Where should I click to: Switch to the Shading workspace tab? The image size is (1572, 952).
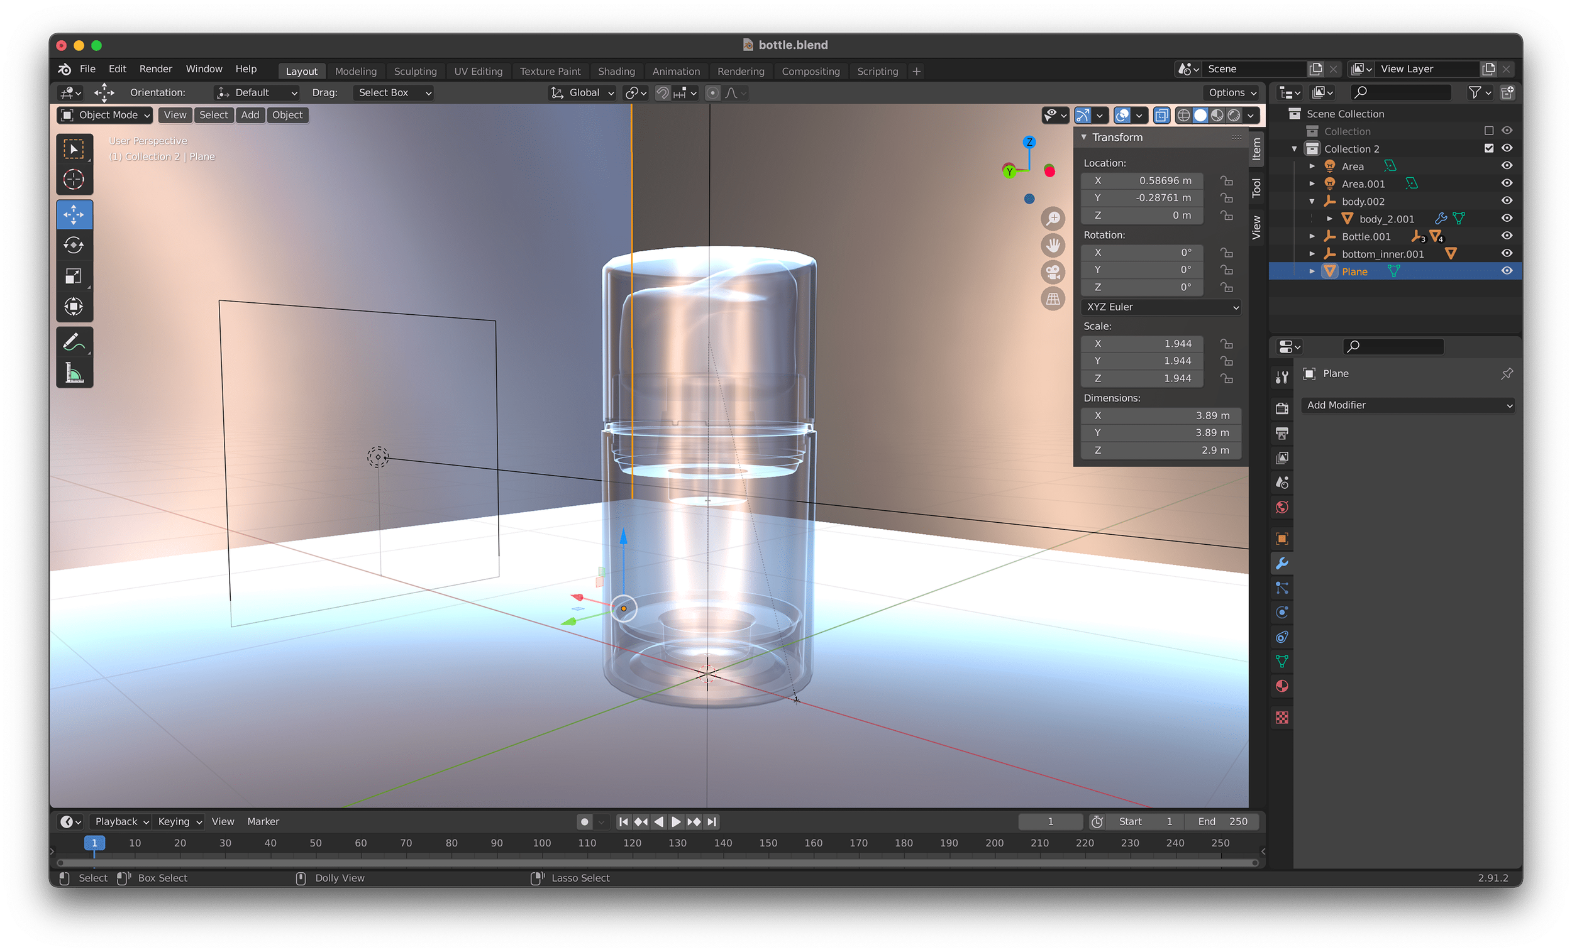(616, 72)
